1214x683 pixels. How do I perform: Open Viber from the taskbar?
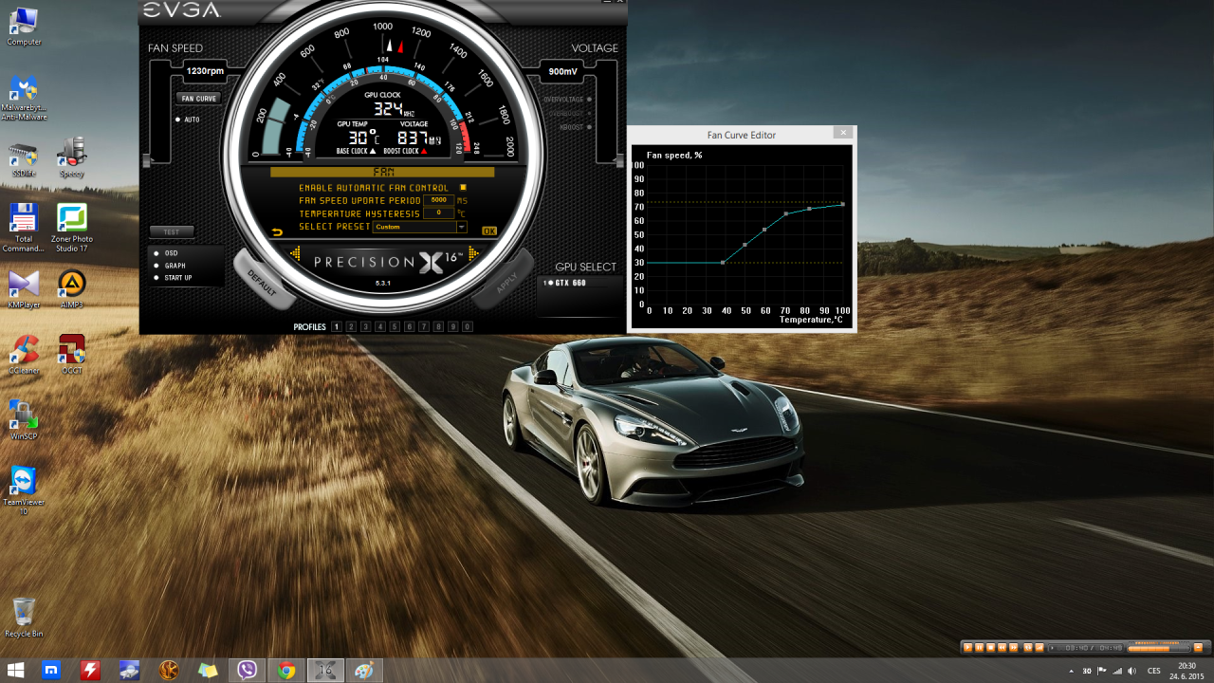(x=248, y=671)
